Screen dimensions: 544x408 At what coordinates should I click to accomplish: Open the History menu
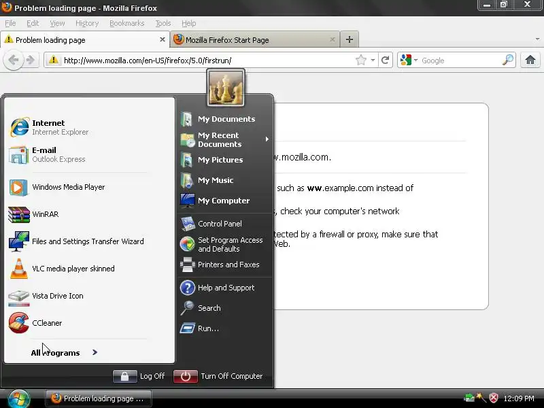pyautogui.click(x=87, y=23)
